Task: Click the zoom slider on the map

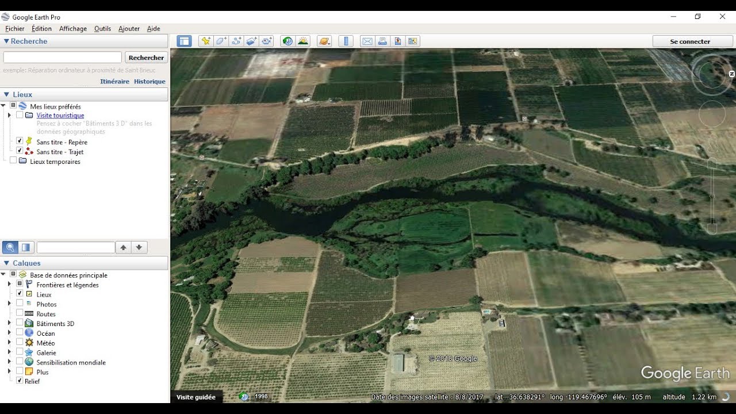Action: [712, 195]
